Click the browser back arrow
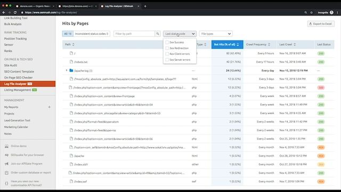Viewport: 341px width, 192px height. pyautogui.click(x=4, y=12)
